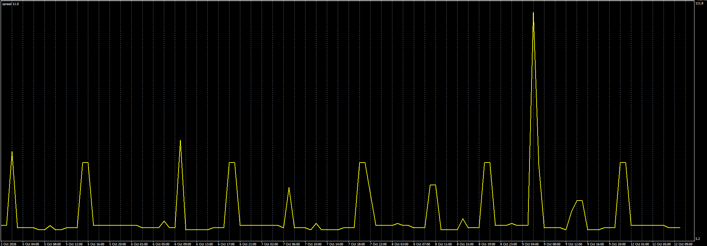The width and height of the screenshot is (707, 246).
Task: Click the "5 Oct 12:00" time label
Action: pos(74,244)
